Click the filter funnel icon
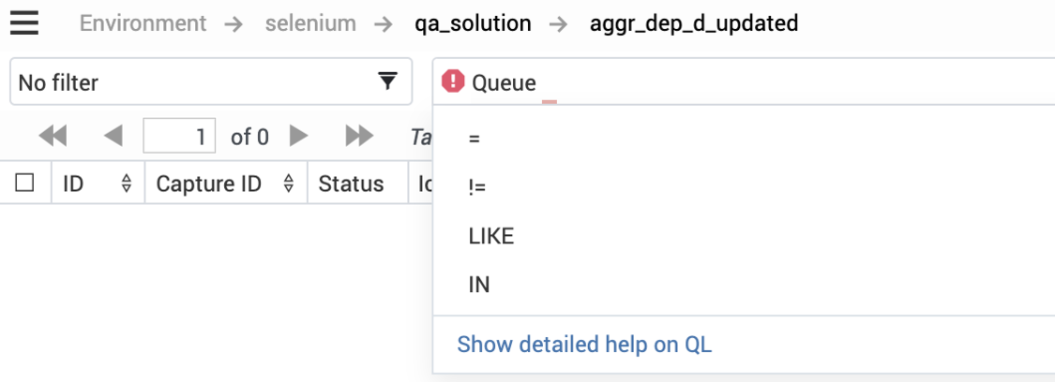The height and width of the screenshot is (382, 1055). point(387,81)
